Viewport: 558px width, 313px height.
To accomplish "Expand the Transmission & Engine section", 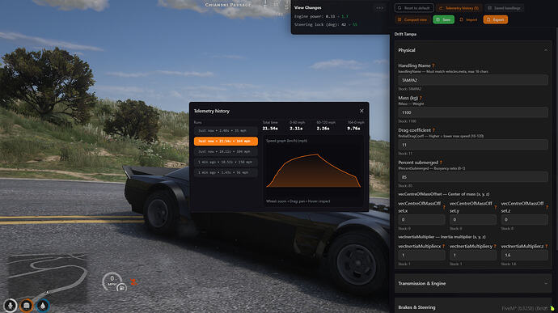I will [473, 283].
